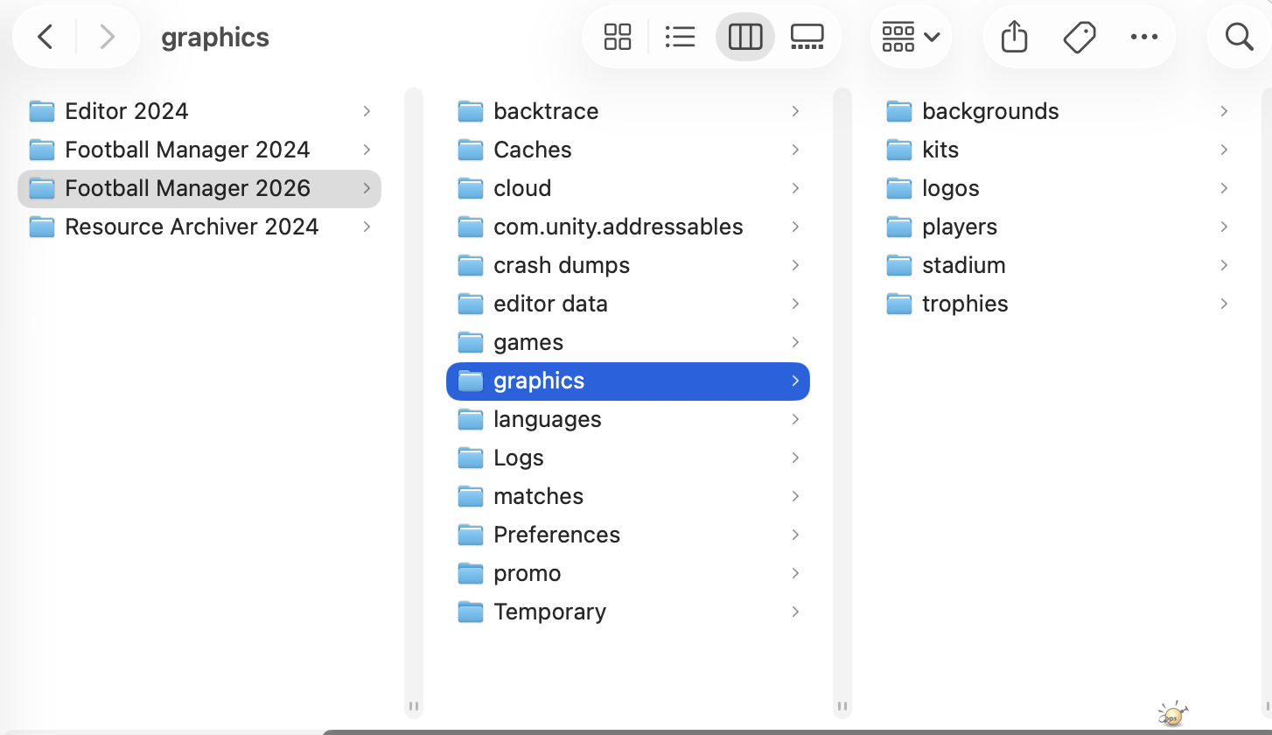Expand the Football Manager 2024 folder
The image size is (1272, 735).
pyautogui.click(x=367, y=150)
